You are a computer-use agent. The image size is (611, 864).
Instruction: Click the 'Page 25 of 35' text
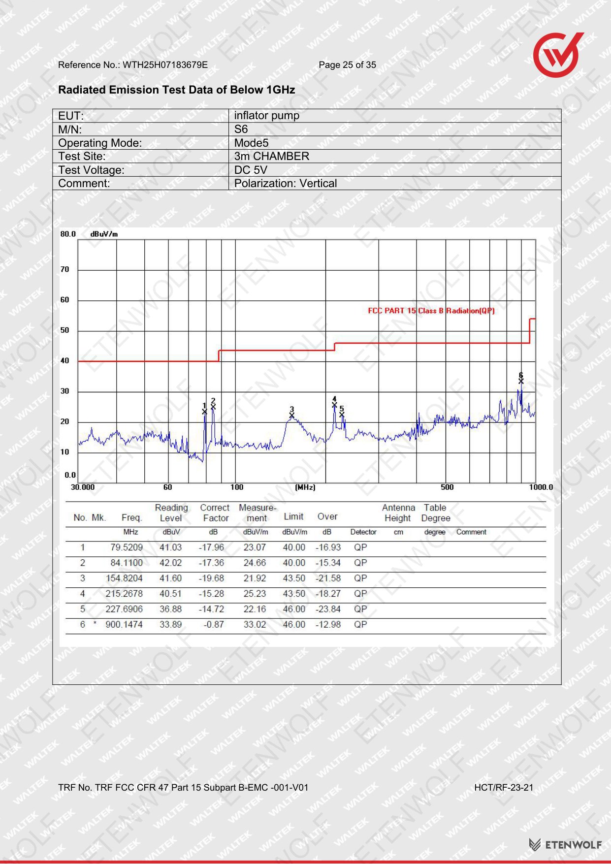(x=347, y=65)
